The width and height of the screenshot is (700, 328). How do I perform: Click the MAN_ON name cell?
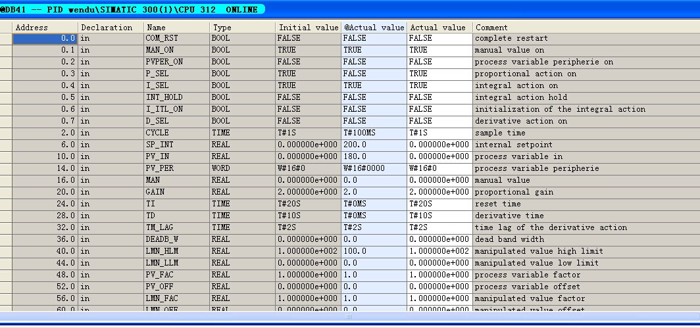(176, 50)
